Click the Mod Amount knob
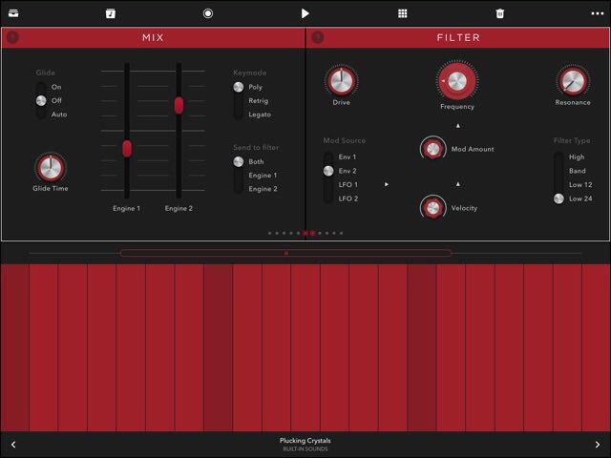This screenshot has width=611, height=458. pos(432,149)
